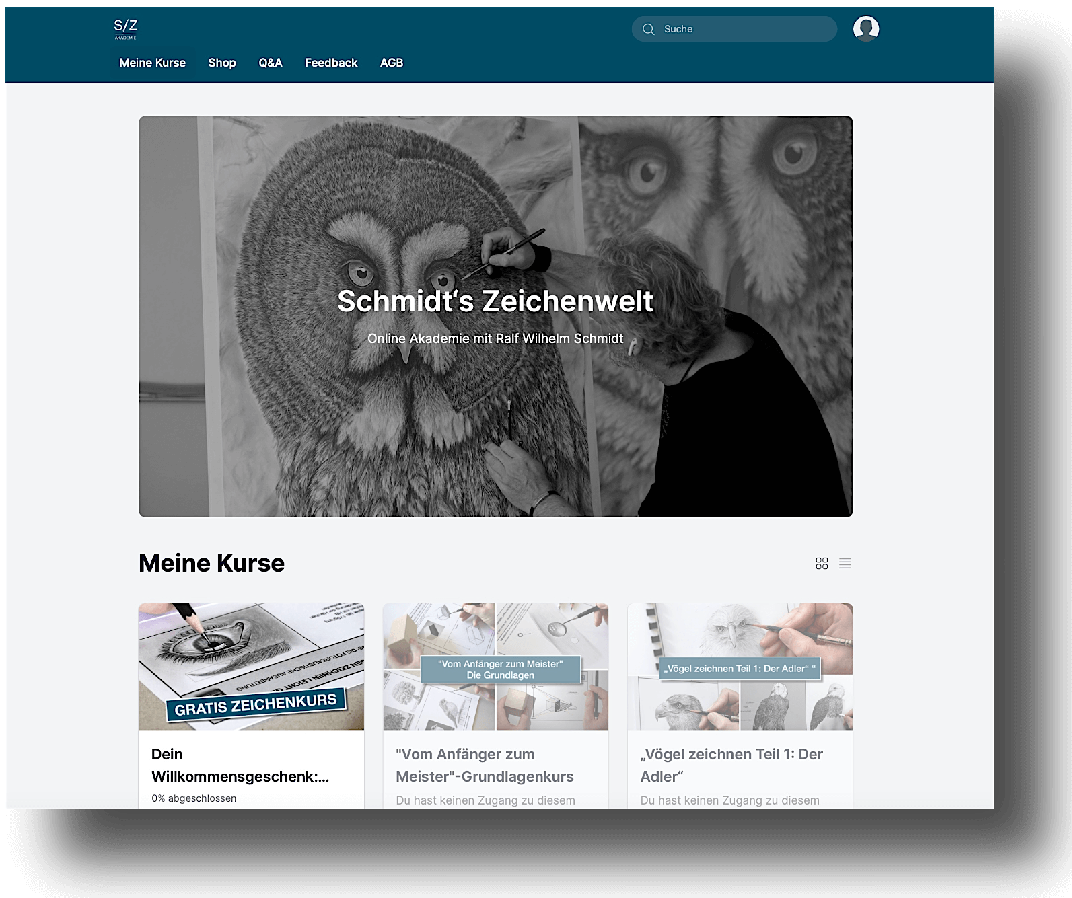Open the Meine Kurse menu item

pos(152,63)
